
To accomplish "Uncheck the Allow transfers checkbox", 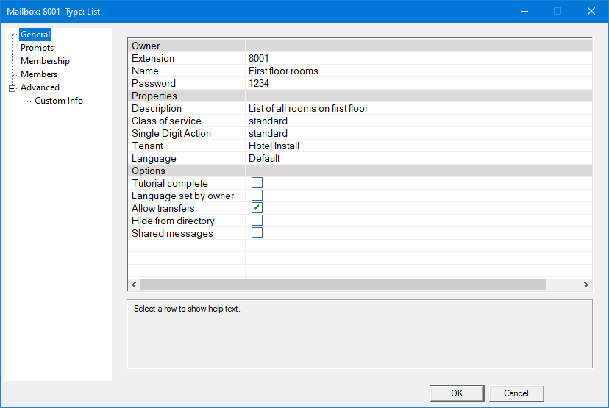I will 257,208.
